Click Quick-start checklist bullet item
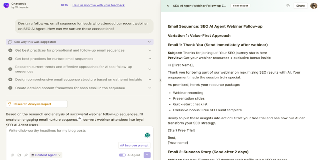Viewport: 320px width, 160px height. tap(190, 104)
